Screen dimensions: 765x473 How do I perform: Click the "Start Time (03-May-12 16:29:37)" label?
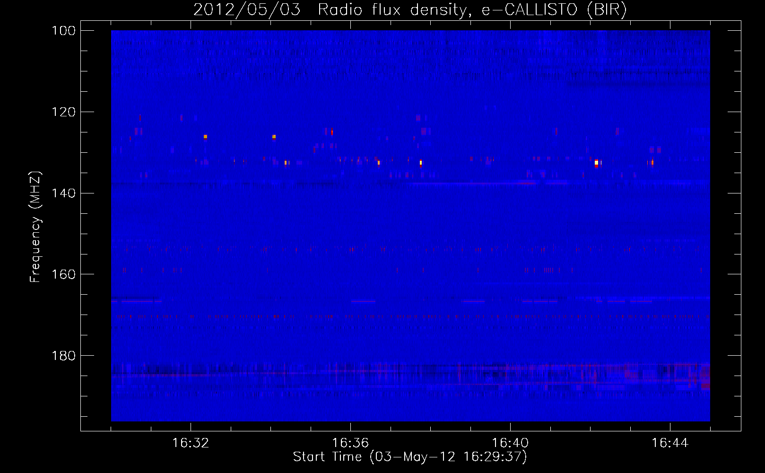click(x=410, y=457)
